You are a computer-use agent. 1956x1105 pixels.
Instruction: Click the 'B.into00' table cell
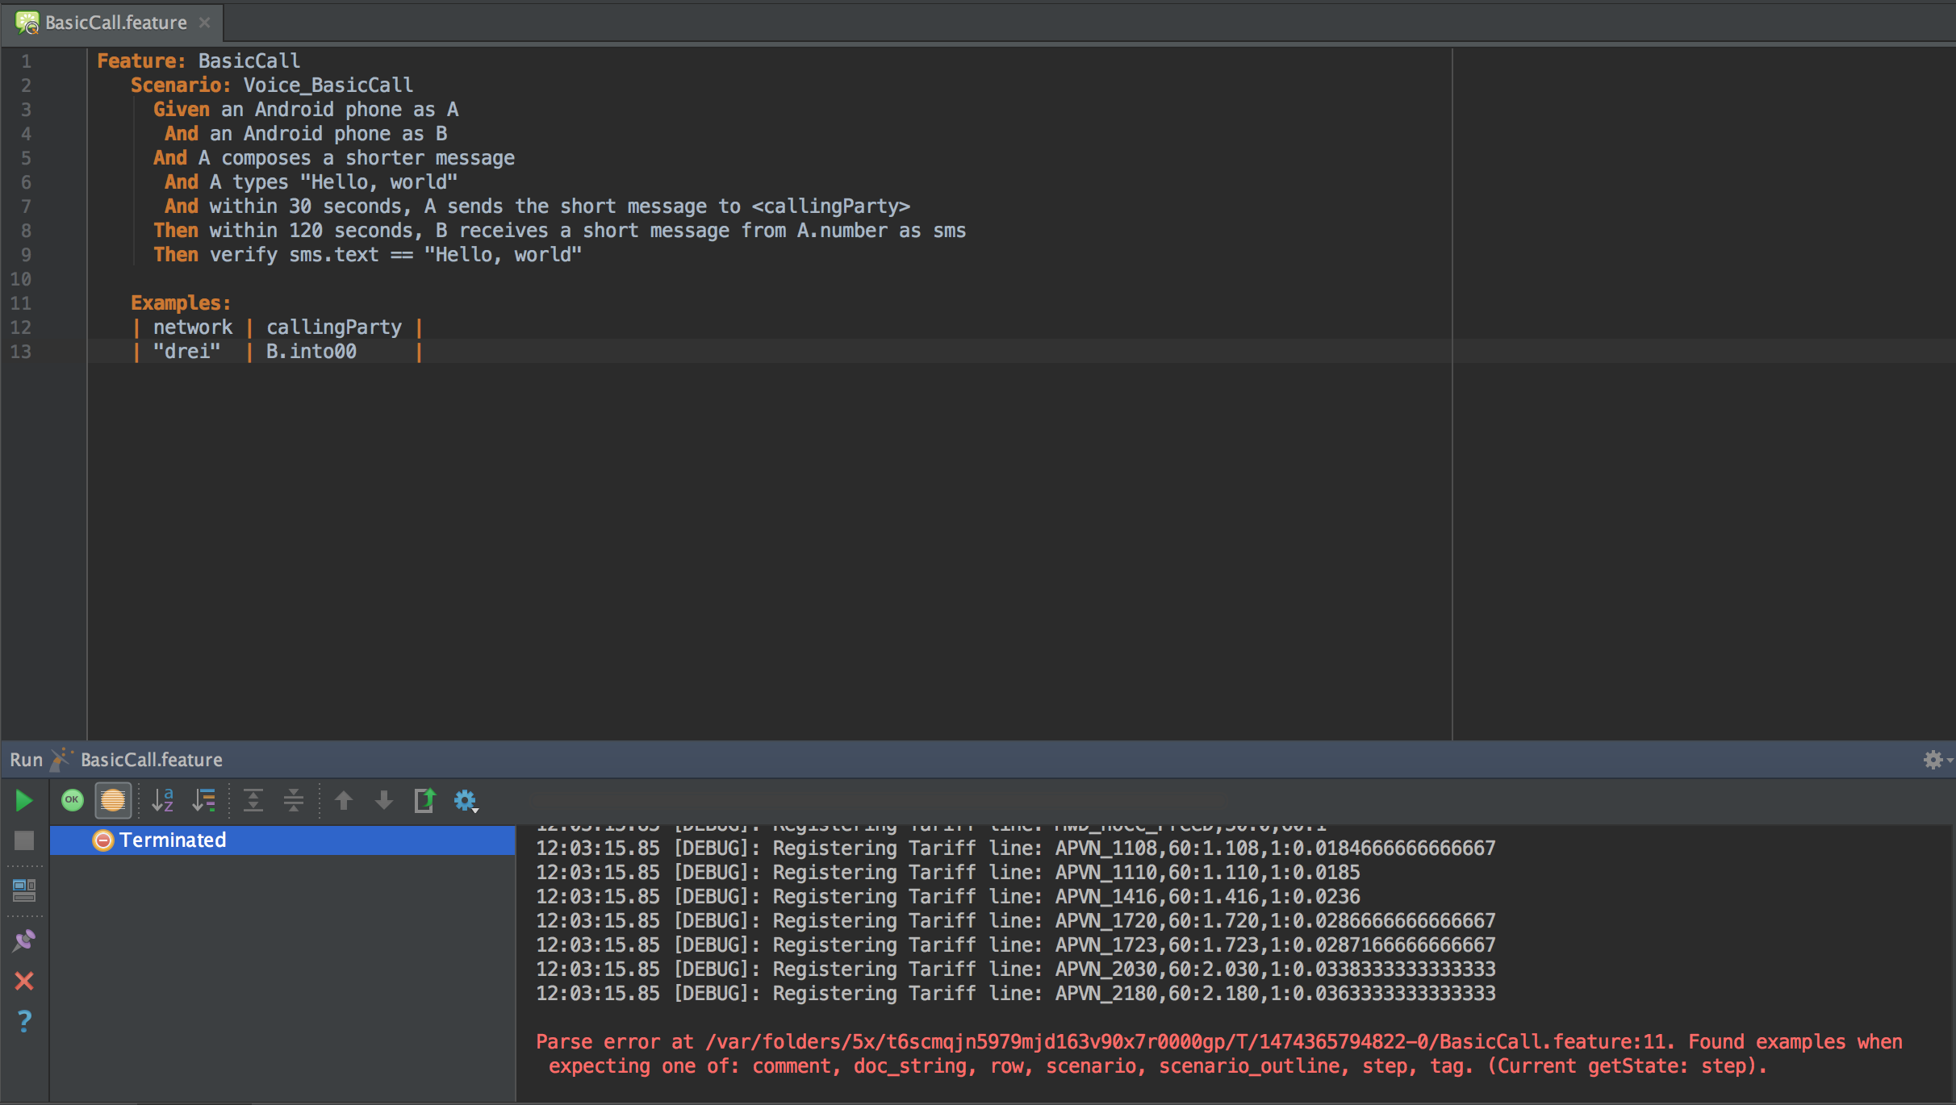pos(311,351)
